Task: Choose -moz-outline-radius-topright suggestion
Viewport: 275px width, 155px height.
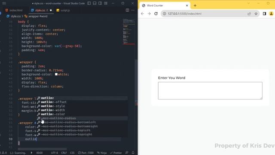Action: (82, 134)
